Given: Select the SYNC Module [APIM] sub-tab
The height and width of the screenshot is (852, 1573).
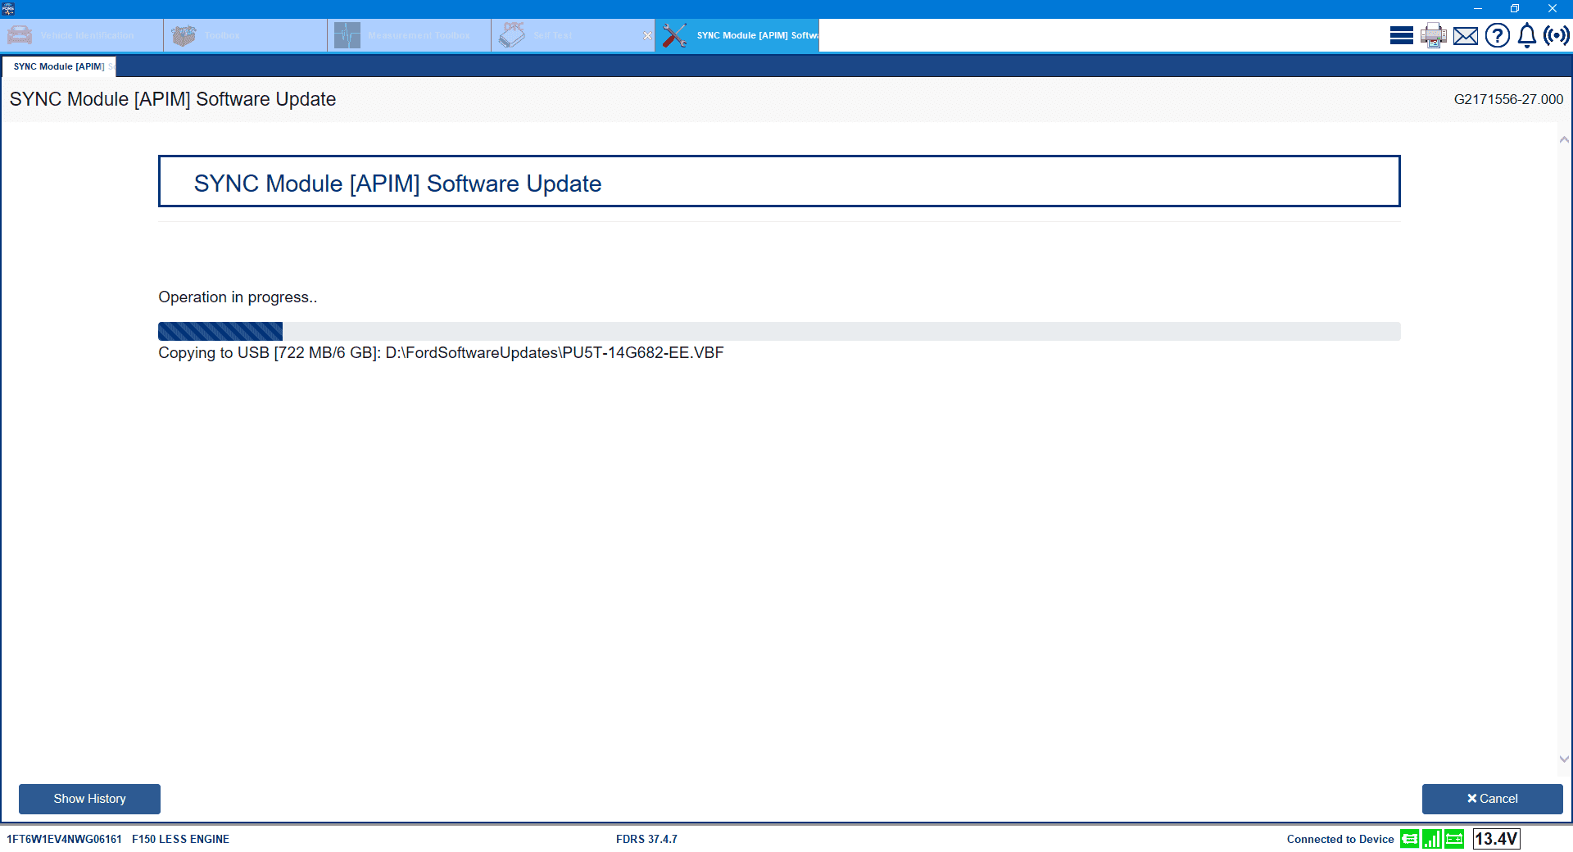Looking at the screenshot, I should coord(59,67).
